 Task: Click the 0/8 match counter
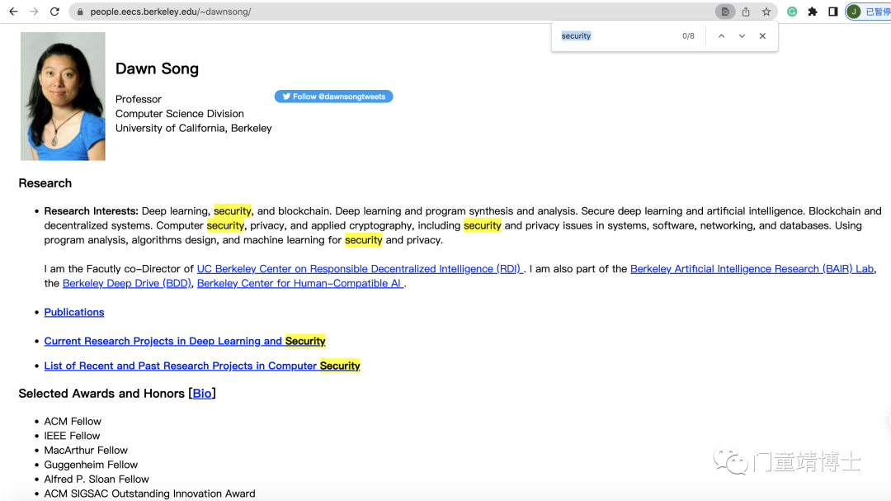point(688,35)
